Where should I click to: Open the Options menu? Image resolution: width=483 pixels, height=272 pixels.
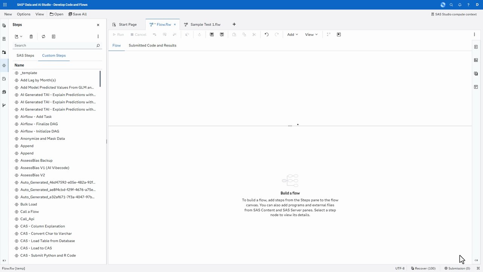point(23,14)
